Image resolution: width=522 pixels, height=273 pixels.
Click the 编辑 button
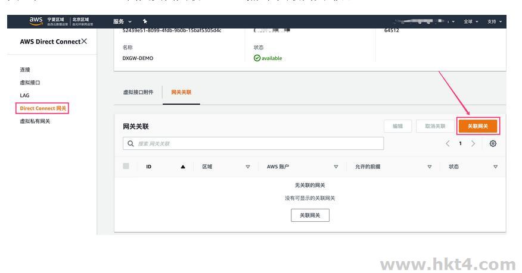pyautogui.click(x=398, y=126)
